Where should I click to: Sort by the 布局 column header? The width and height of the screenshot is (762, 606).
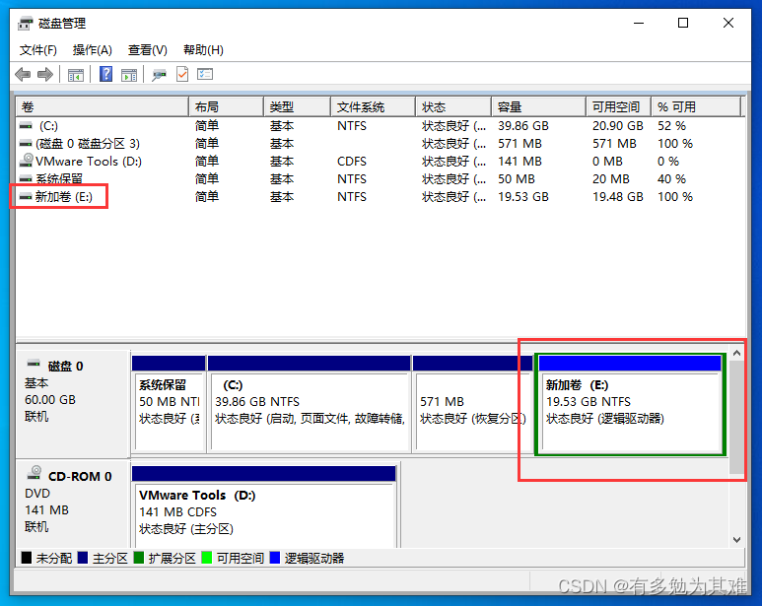click(226, 106)
